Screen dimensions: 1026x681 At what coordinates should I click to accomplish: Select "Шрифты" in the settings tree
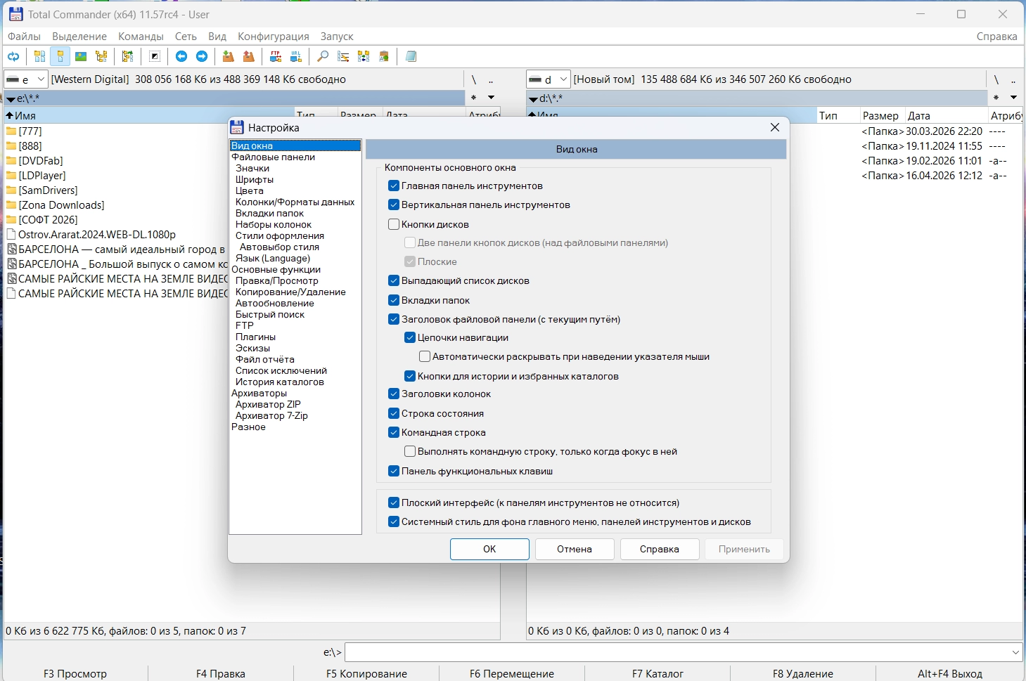point(255,180)
